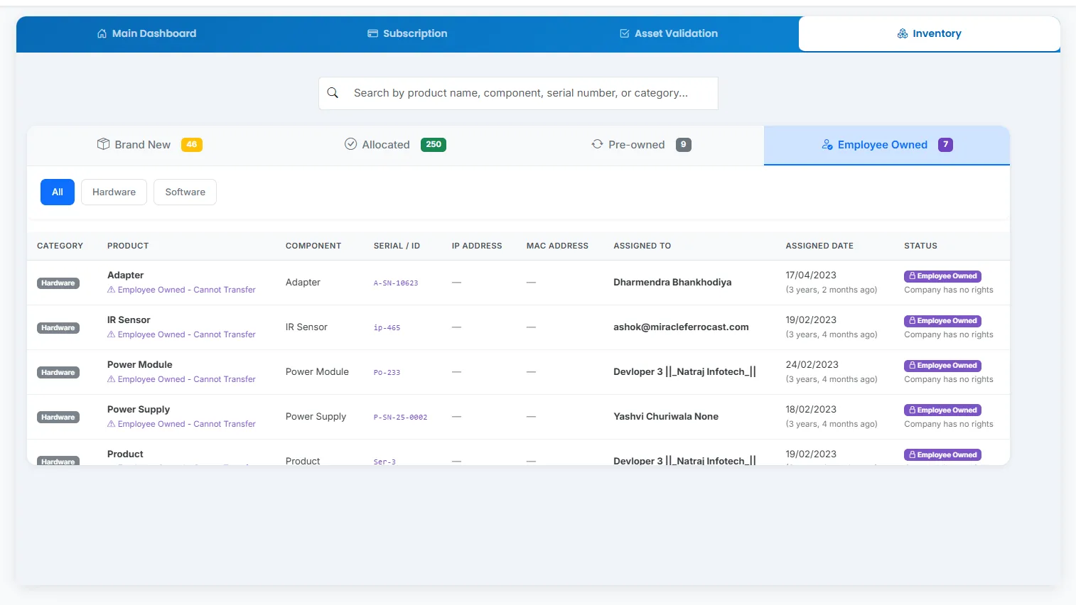This screenshot has width=1076, height=605.
Task: Click the Assigned To column header
Action: 642,246
